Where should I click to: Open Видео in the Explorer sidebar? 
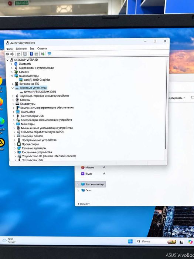click(x=89, y=174)
